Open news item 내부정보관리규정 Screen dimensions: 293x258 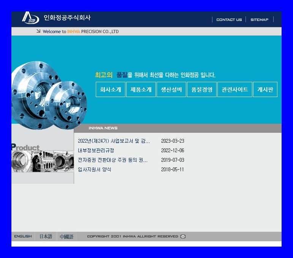click(96, 150)
